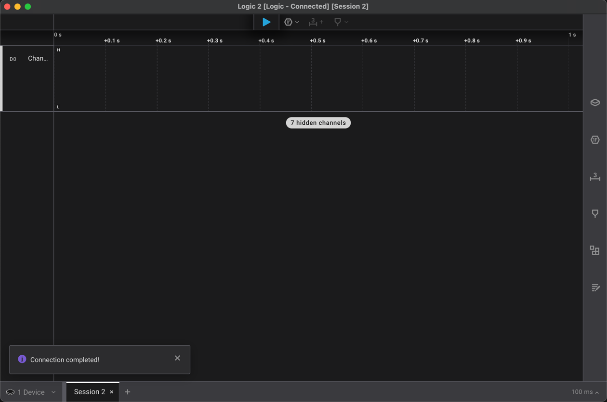Screen dimensions: 607x402
Task: Click the info icon in Connection completed toast
Action: [22, 359]
